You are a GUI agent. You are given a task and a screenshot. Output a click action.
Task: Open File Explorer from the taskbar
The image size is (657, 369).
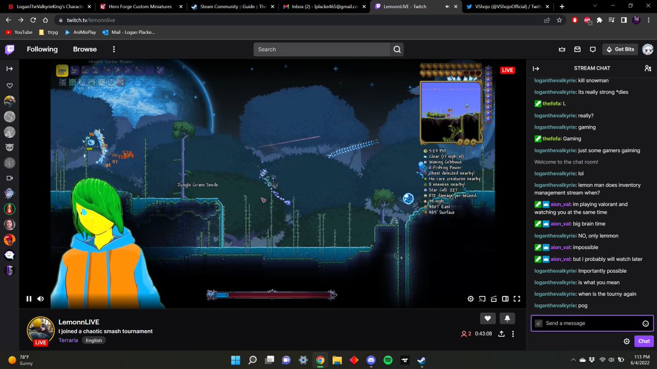point(337,360)
